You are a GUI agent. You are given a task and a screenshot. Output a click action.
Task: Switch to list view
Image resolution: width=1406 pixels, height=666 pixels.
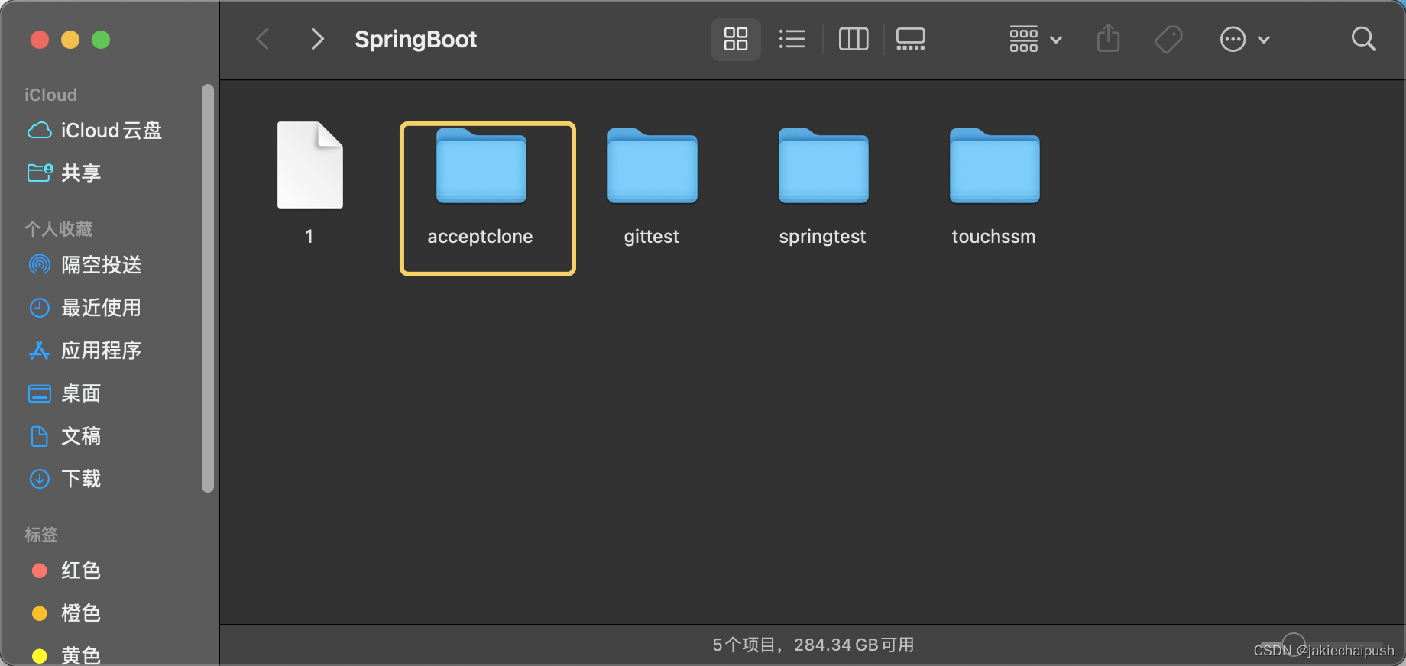click(x=792, y=39)
